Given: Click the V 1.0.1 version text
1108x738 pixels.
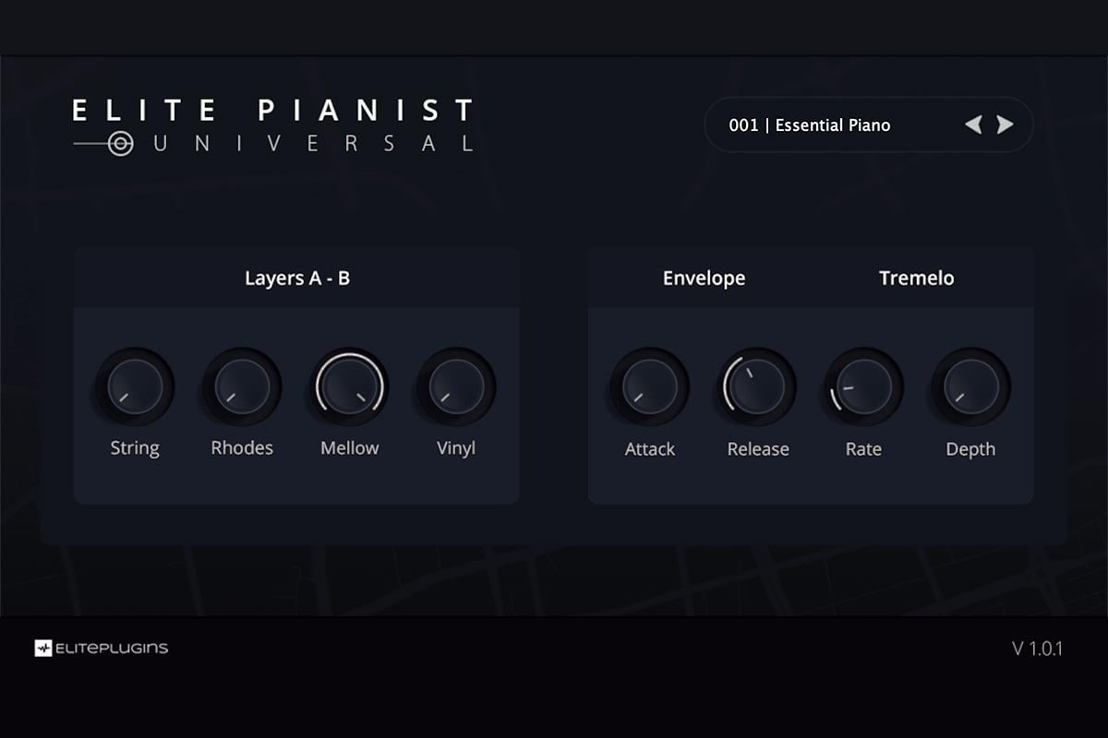Looking at the screenshot, I should (1037, 649).
